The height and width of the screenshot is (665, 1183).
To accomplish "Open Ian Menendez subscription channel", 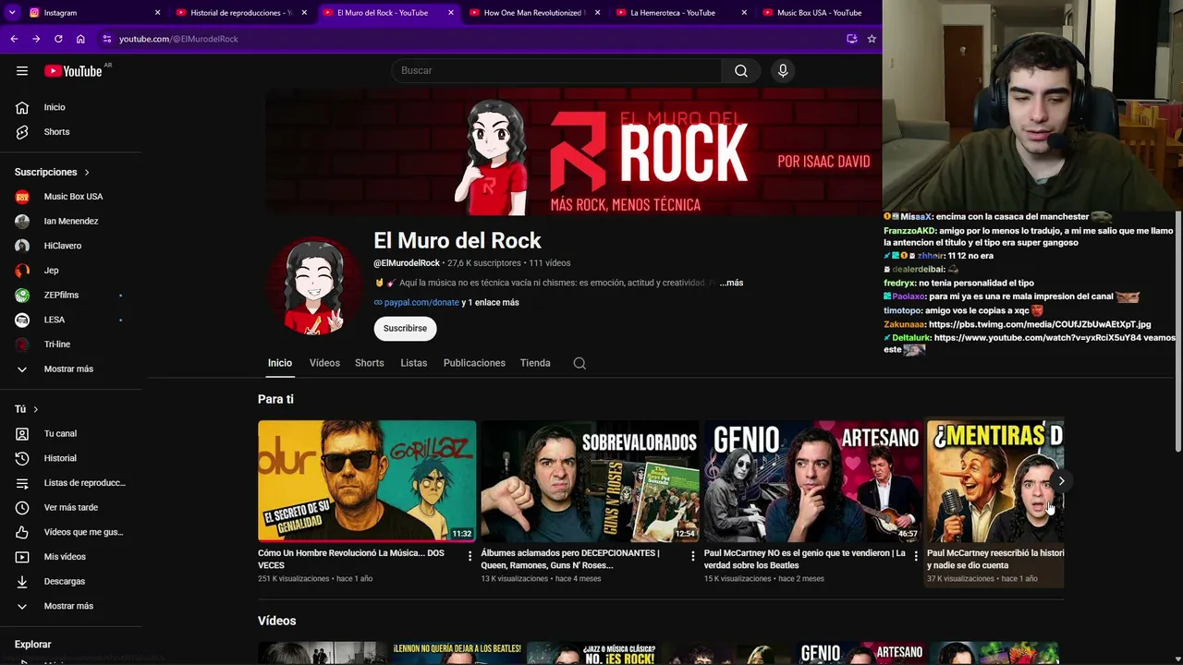I will coord(71,222).
